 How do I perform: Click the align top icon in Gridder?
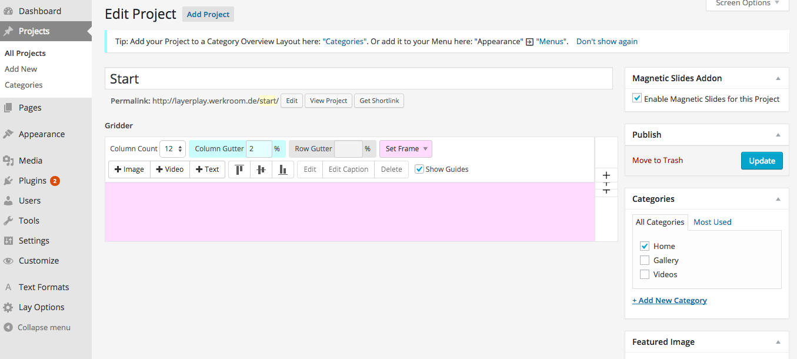(239, 169)
